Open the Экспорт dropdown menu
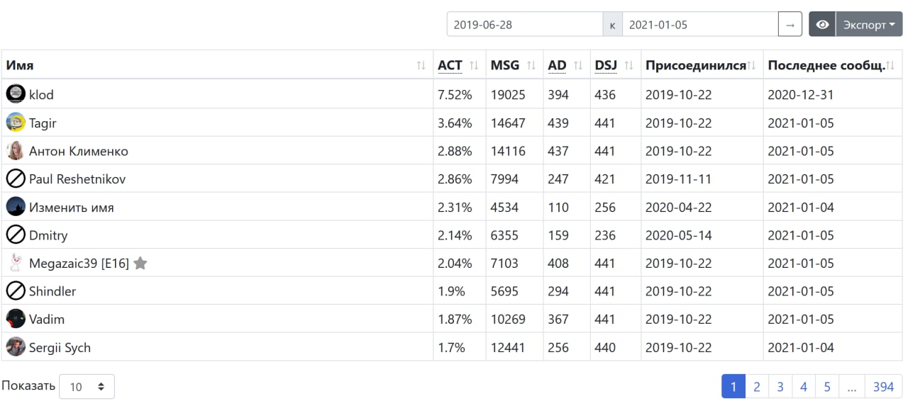 click(869, 25)
